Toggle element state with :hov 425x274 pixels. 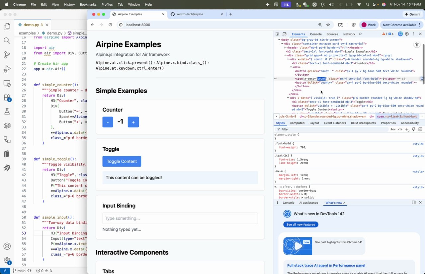(x=393, y=129)
